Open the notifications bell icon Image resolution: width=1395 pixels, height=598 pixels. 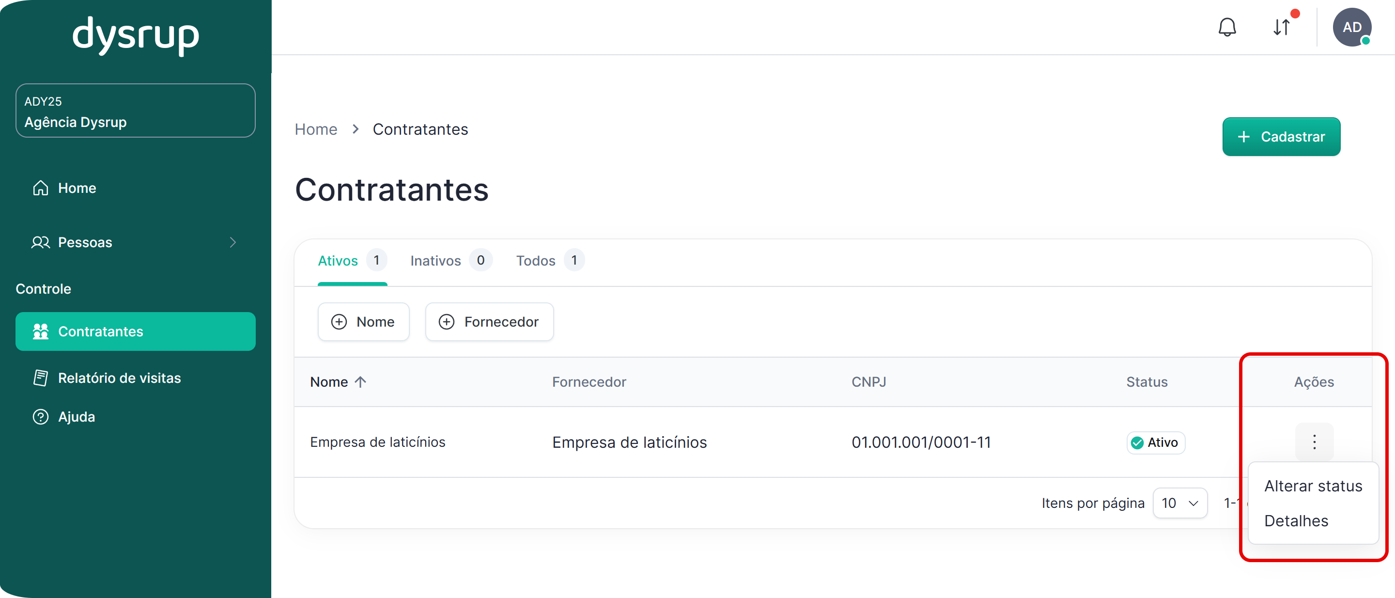coord(1227,27)
